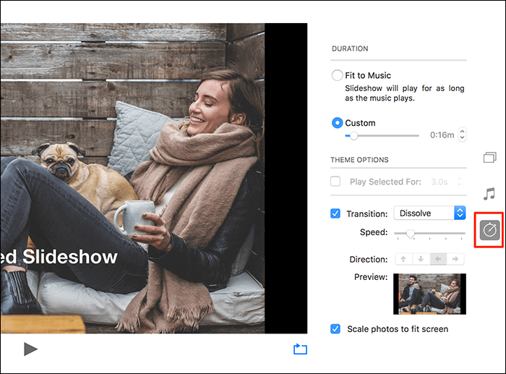
Task: Set transition direction to right arrow
Action: pyautogui.click(x=455, y=259)
